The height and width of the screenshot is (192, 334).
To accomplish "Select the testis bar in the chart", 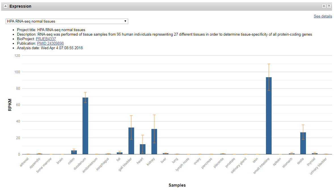I will click(303, 143).
